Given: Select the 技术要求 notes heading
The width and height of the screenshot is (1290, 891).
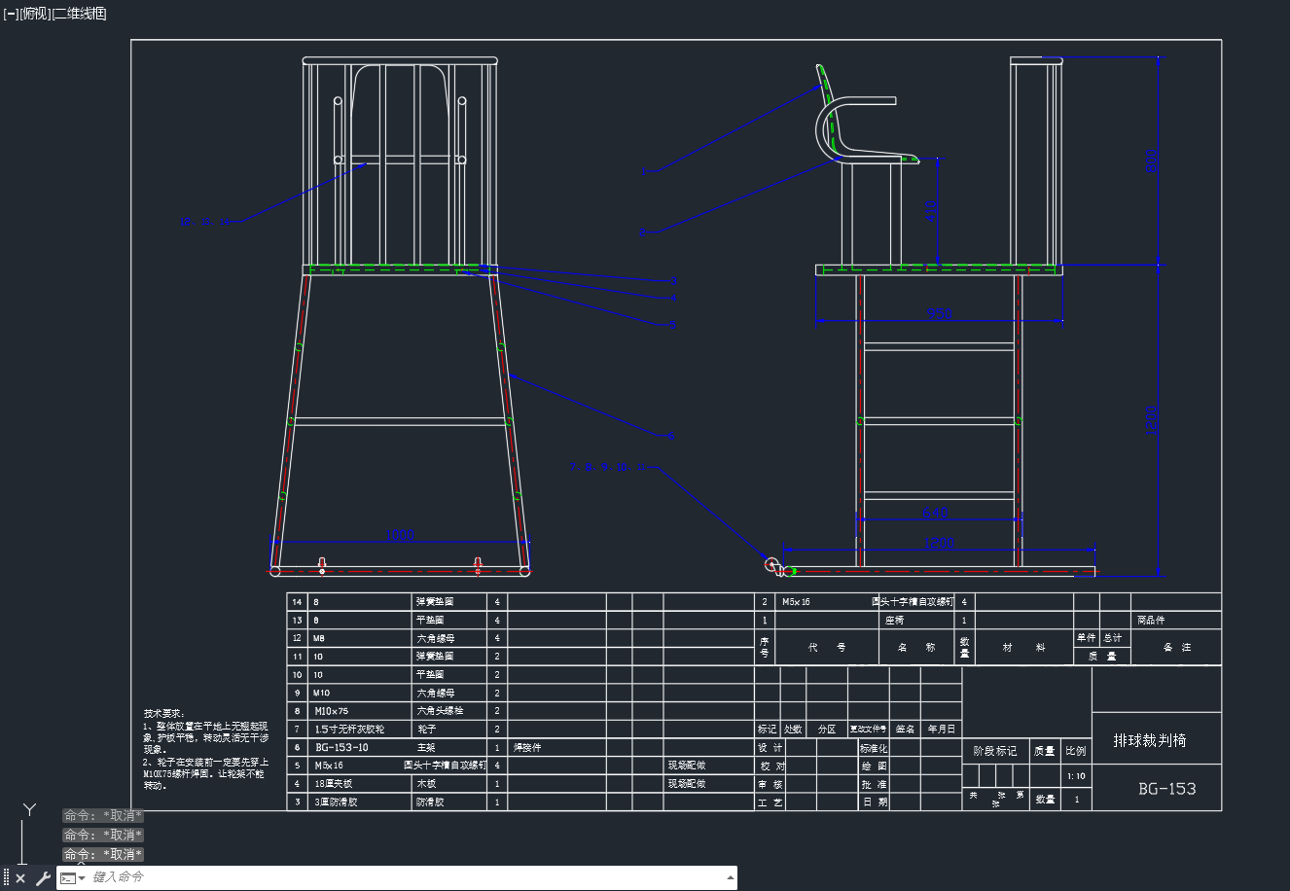Looking at the screenshot, I should click(164, 714).
